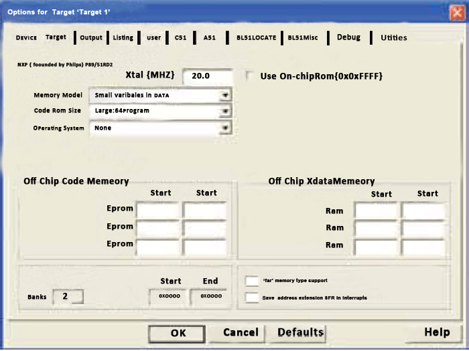Go to the Listing tab
The width and height of the screenshot is (469, 351).
[123, 37]
